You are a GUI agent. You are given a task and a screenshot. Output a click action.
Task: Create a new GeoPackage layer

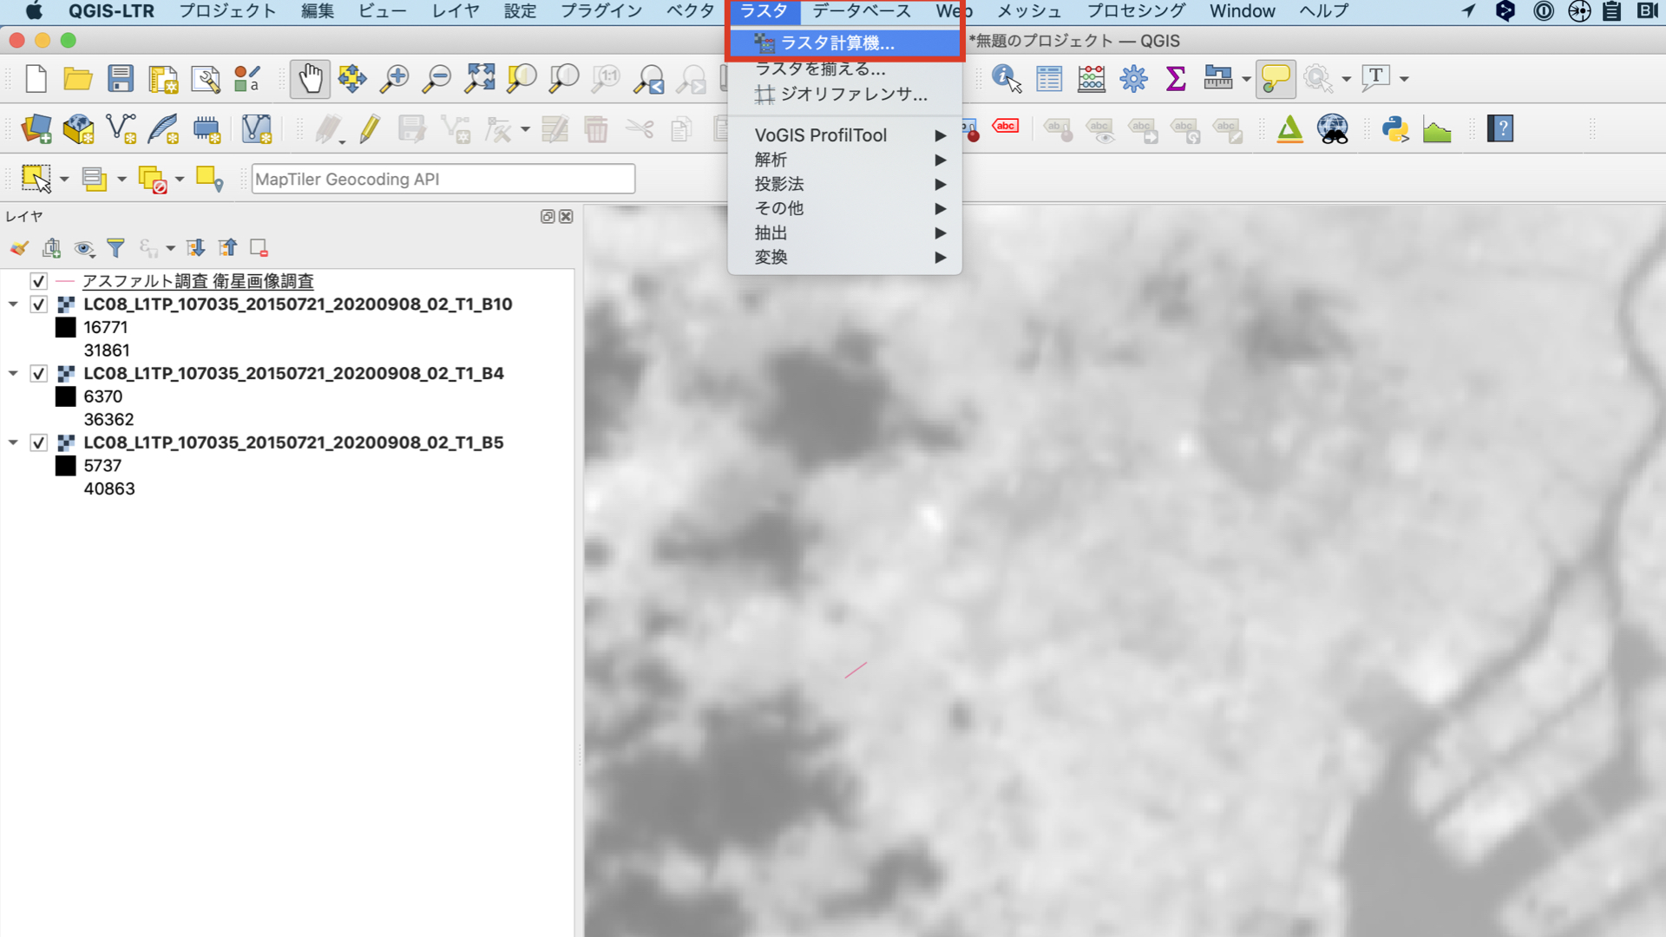point(78,129)
